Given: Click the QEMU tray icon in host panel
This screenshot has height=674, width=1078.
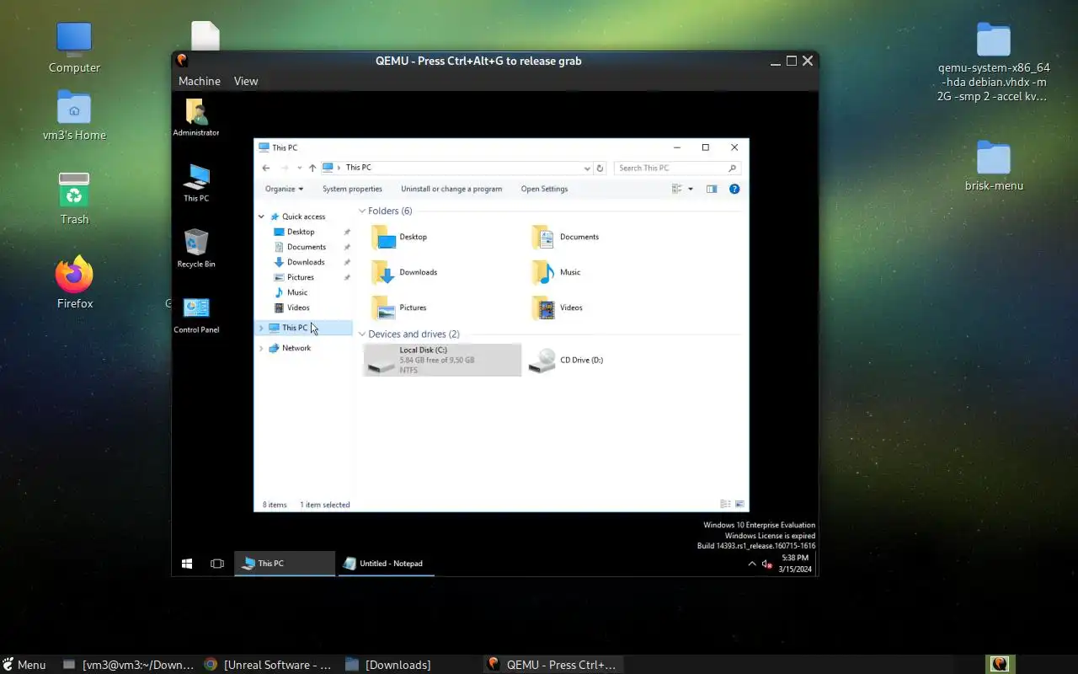Looking at the screenshot, I should point(1000,664).
